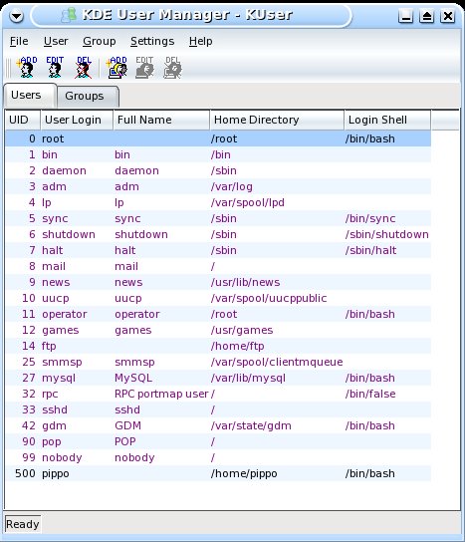
Task: Click the Delete user toolbar icon
Action: [84, 67]
